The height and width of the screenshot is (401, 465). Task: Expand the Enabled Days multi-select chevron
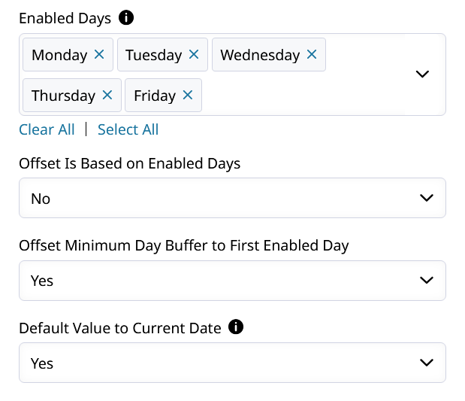(x=422, y=74)
